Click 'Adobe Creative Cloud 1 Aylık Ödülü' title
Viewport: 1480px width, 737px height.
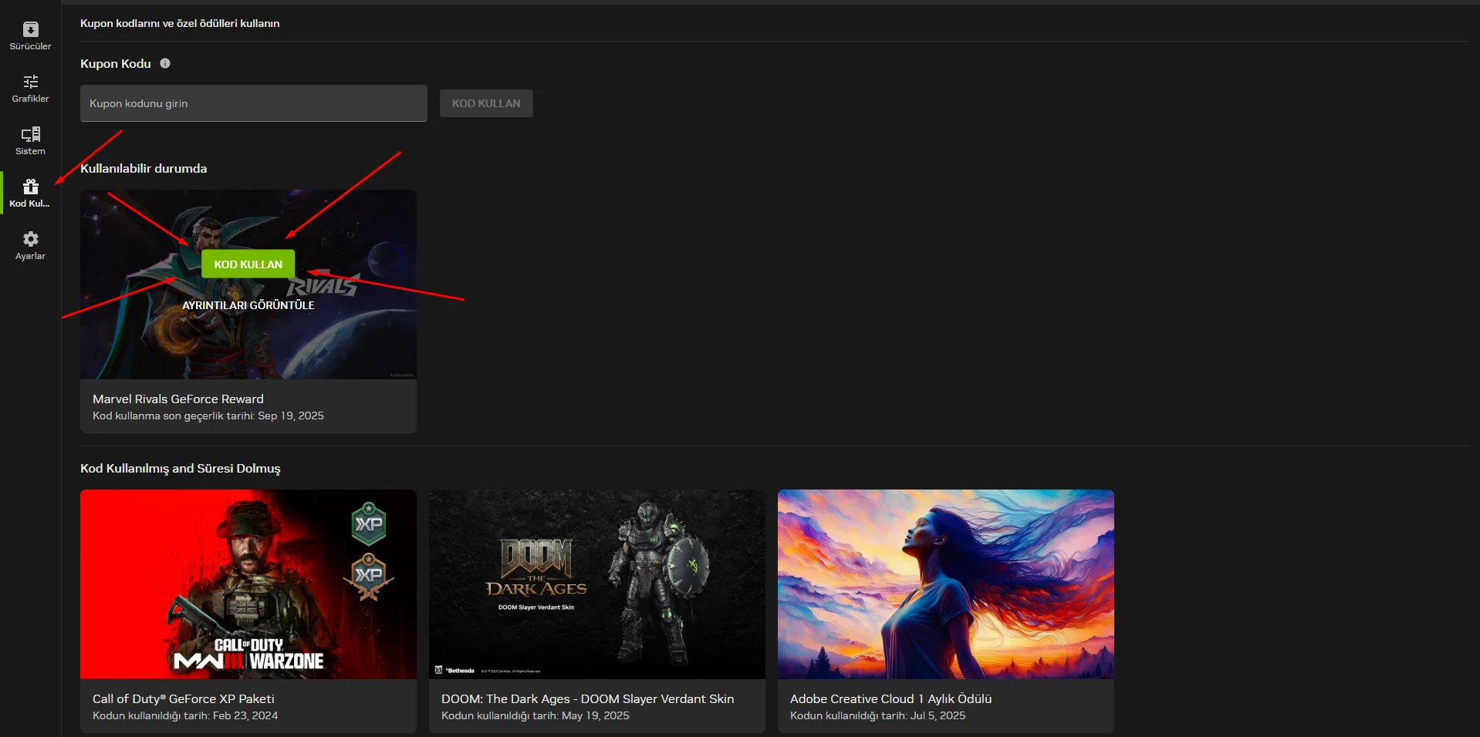coord(891,698)
